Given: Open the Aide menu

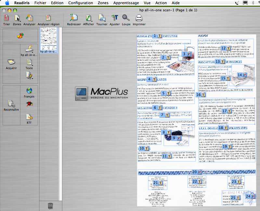Looking at the screenshot, I should pos(175,3).
